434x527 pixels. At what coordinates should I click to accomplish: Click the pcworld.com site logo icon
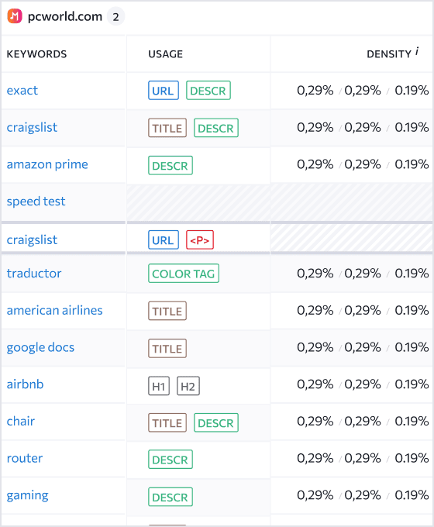(15, 16)
